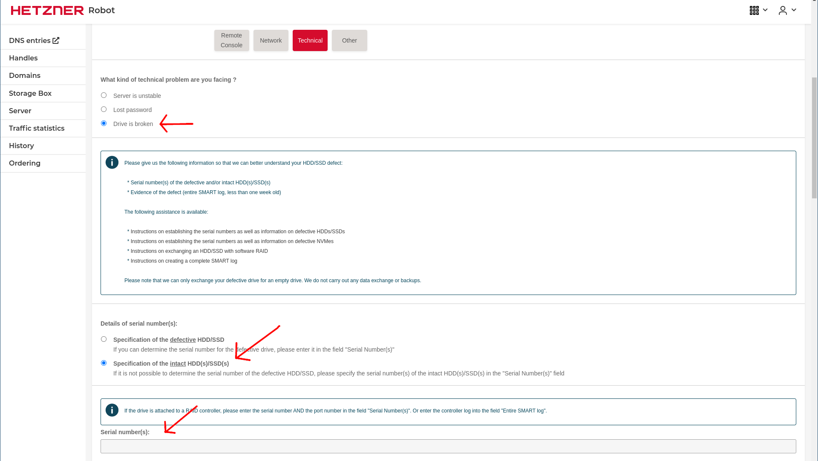
Task: Switch to the Remote Console category tab
Action: point(231,40)
